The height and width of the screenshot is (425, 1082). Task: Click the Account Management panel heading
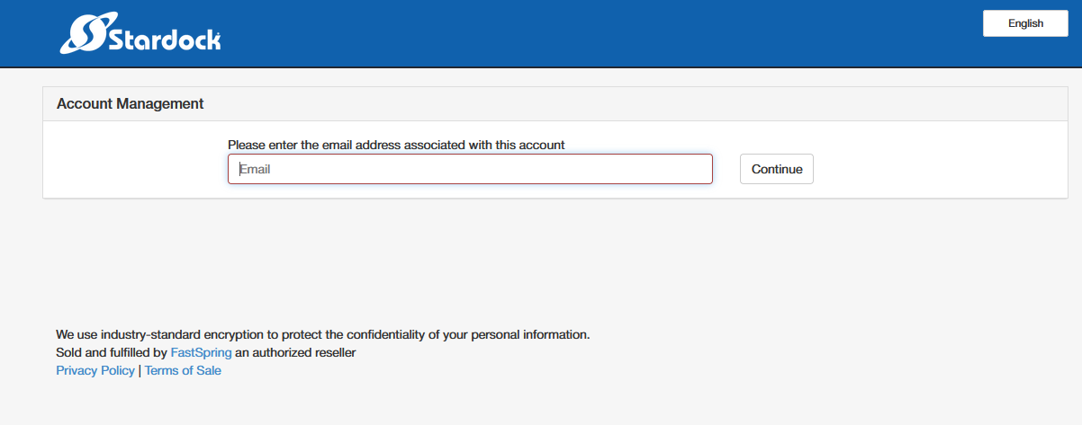pyautogui.click(x=131, y=103)
